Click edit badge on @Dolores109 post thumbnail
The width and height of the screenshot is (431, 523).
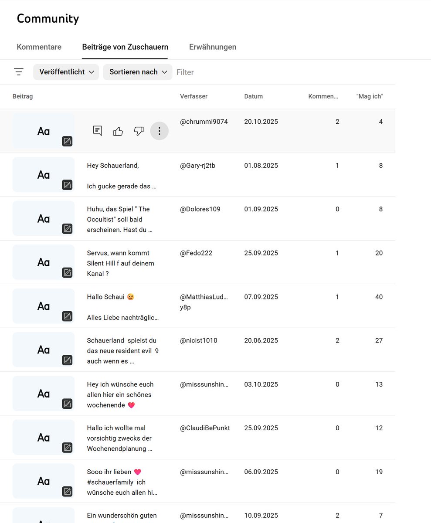tap(67, 229)
